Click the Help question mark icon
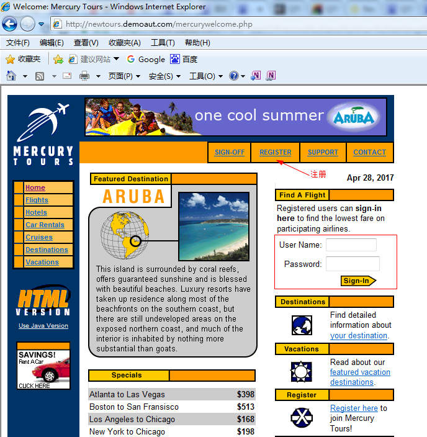Viewport: 427px width, 437px height. tap(233, 76)
